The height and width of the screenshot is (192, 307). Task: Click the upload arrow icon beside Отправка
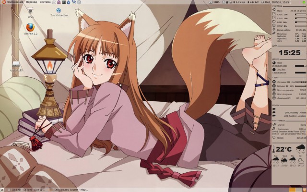click(x=274, y=82)
